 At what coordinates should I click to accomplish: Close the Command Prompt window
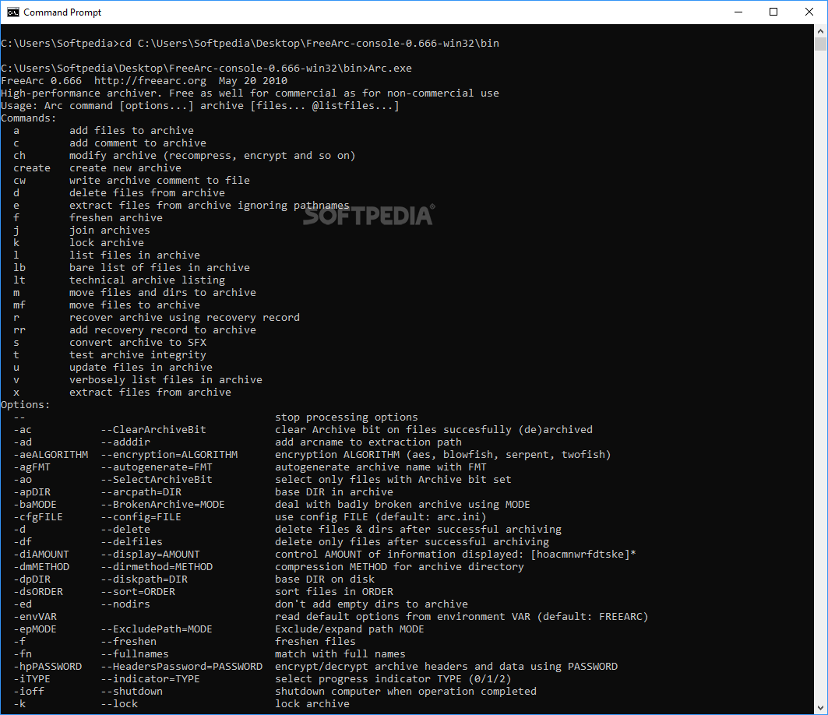pos(809,12)
